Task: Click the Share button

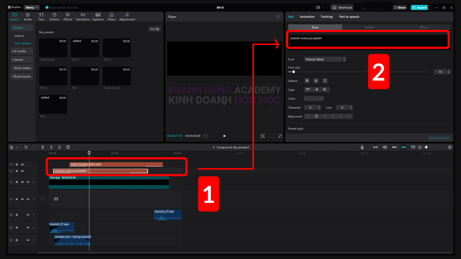Action: 399,7
